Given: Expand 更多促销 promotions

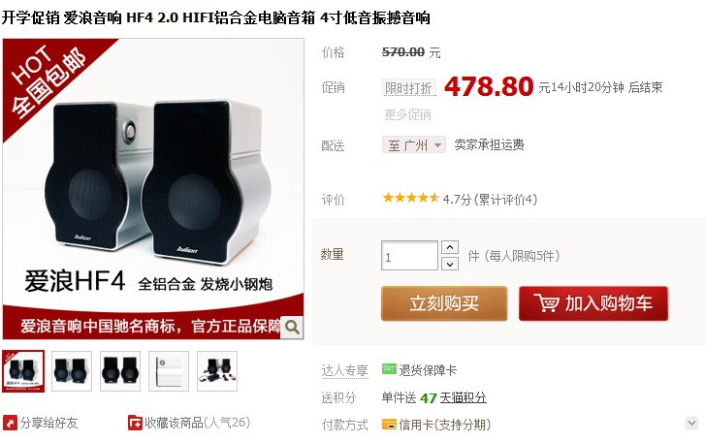Looking at the screenshot, I should pyautogui.click(x=407, y=115).
